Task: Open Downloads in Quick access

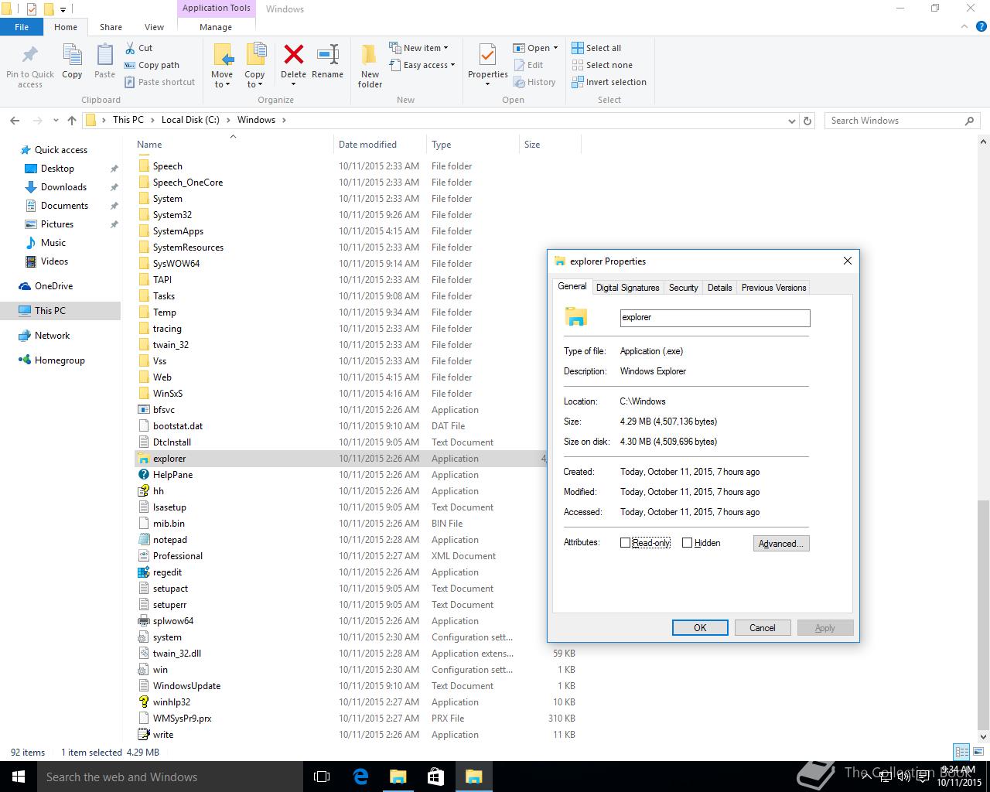Action: click(63, 187)
